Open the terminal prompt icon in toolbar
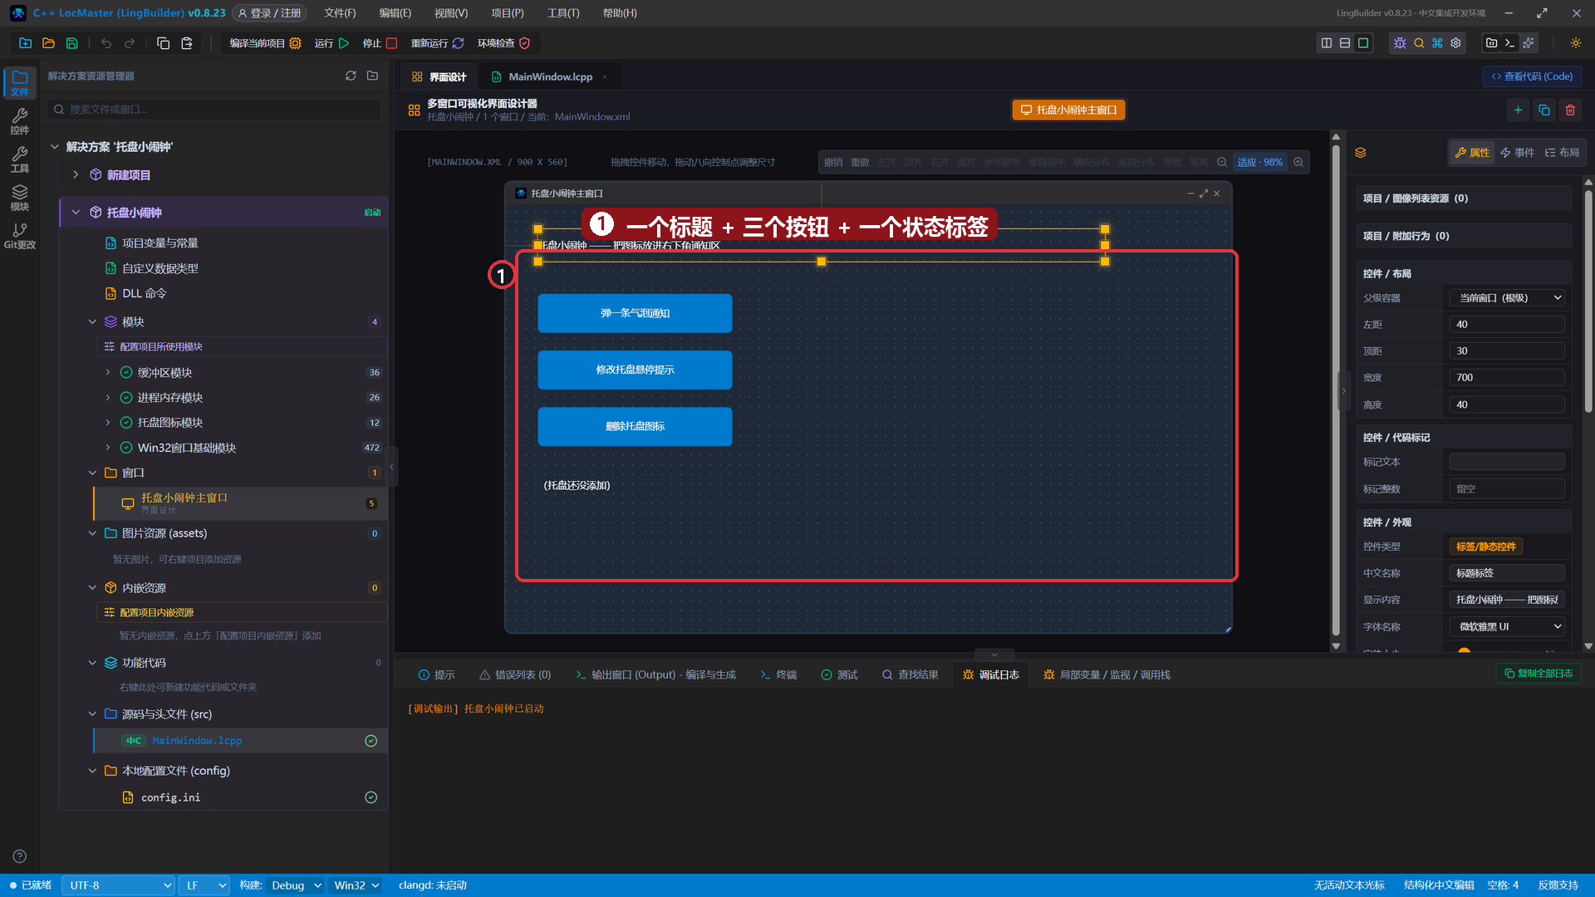 (x=1510, y=43)
